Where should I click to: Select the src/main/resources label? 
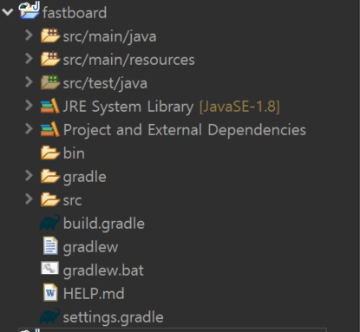(128, 60)
